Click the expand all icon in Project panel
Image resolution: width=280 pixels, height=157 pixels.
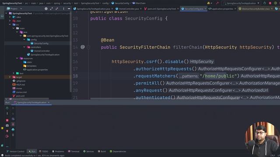(x=52, y=9)
